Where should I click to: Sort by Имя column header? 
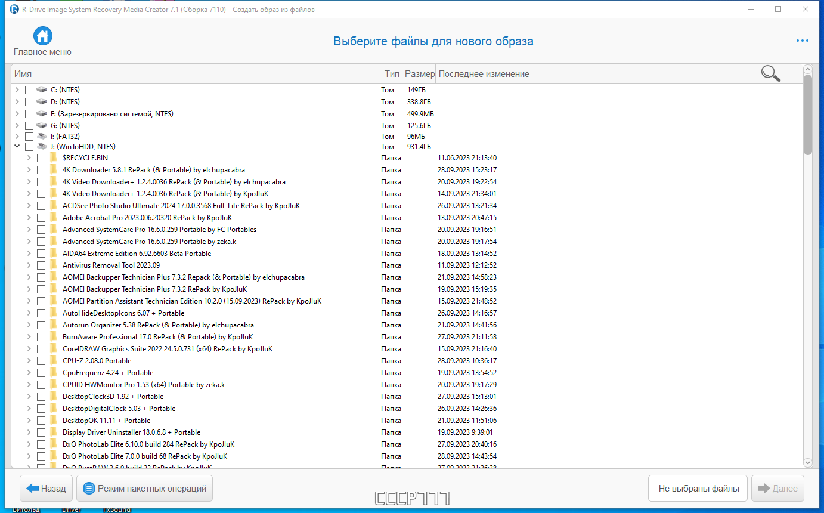point(195,74)
